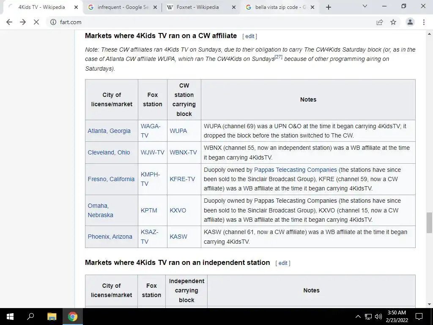The width and height of the screenshot is (433, 325).
Task: Click the scrollbar down arrow
Action: [429, 304]
